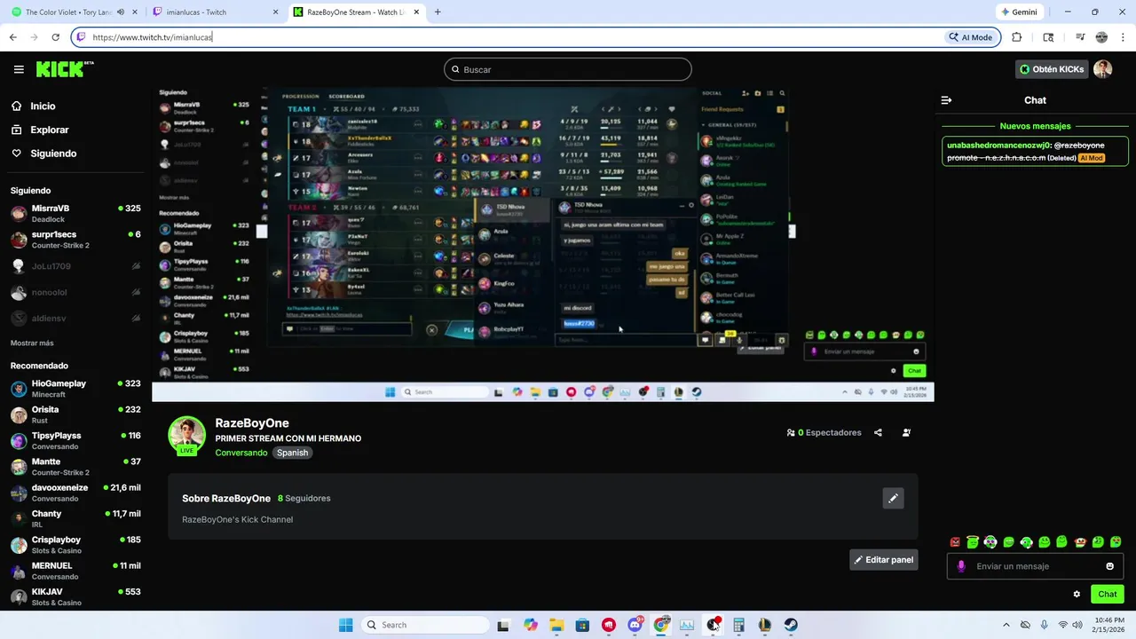Open recommended channel TipsyPlayss
1136x639 pixels.
point(75,441)
